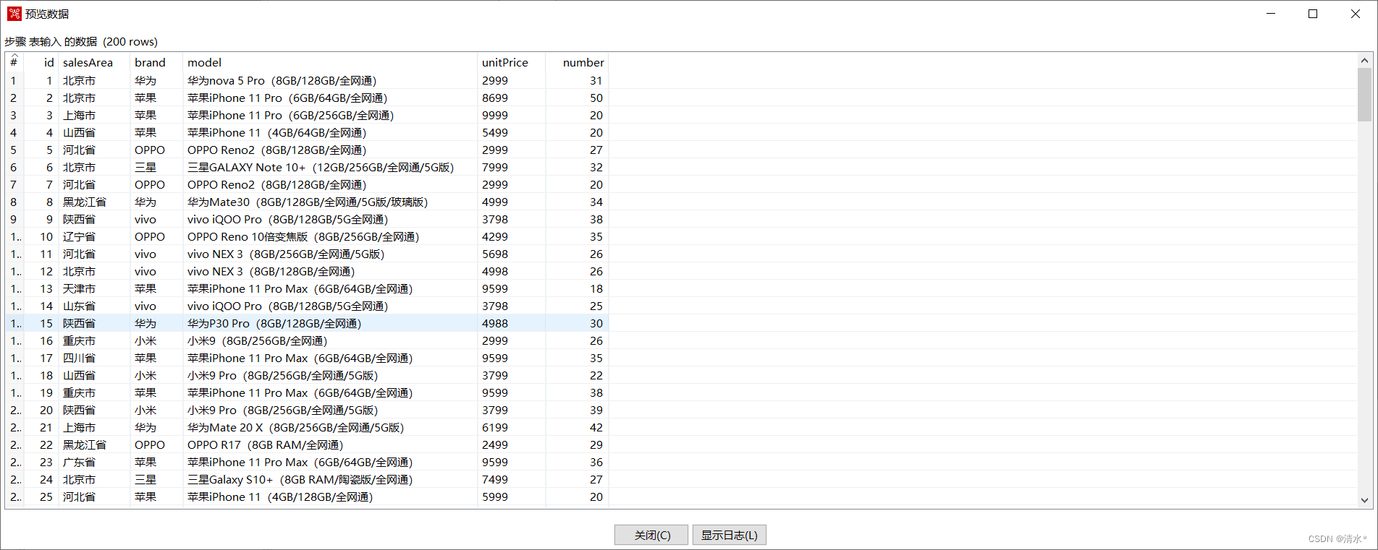Close the 预览数据 window
This screenshot has height=550, width=1378.
click(x=1355, y=14)
